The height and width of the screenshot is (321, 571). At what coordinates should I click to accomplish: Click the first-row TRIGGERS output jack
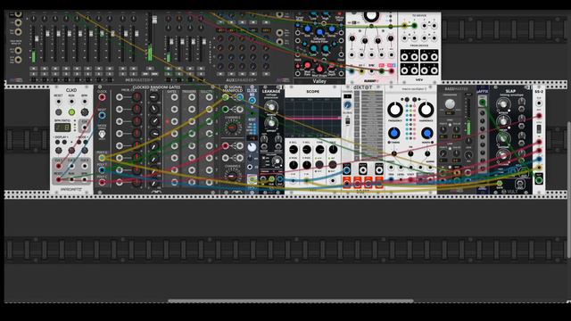click(x=192, y=97)
